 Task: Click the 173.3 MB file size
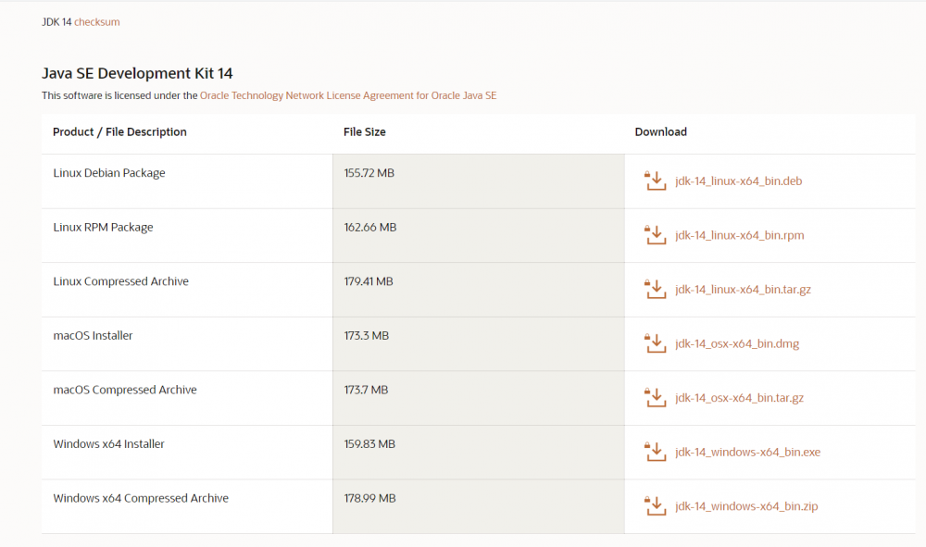(x=366, y=336)
